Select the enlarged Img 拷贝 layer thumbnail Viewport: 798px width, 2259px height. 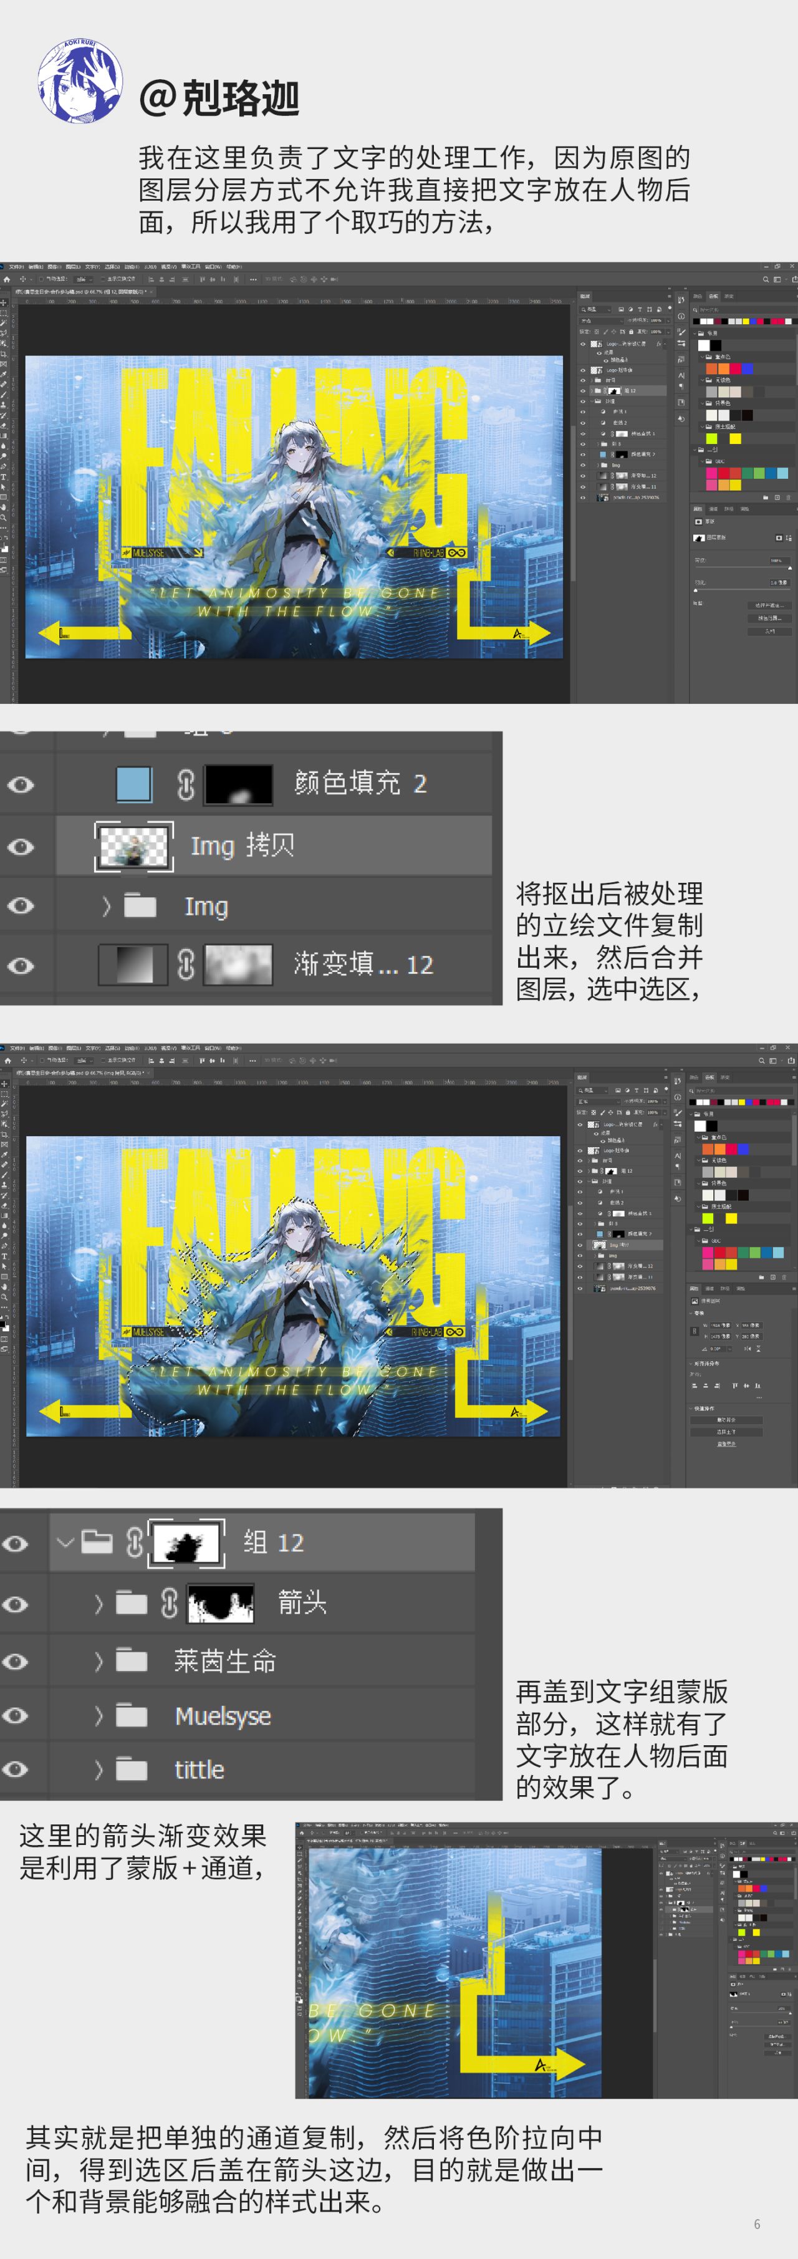coord(134,846)
